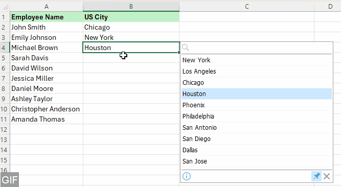Select column C header
Screen dimensions: 341x187
coord(247,7)
